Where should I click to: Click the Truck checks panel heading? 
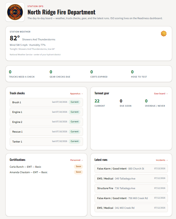17,93
